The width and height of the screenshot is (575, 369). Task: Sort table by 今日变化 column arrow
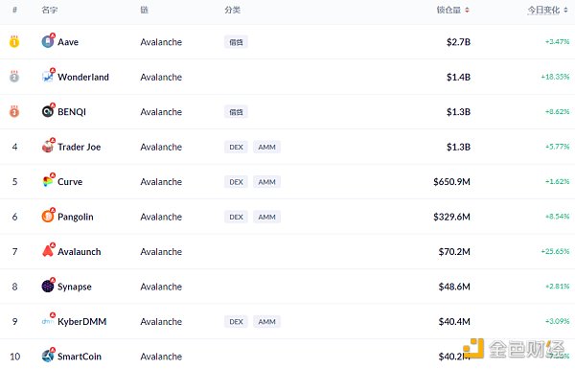click(565, 10)
